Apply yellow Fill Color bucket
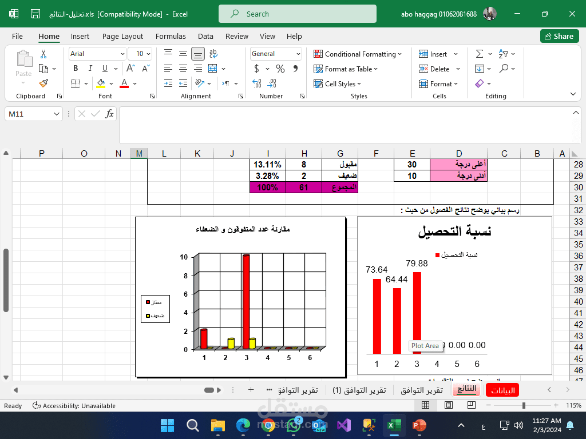The width and height of the screenshot is (586, 439). tap(101, 83)
